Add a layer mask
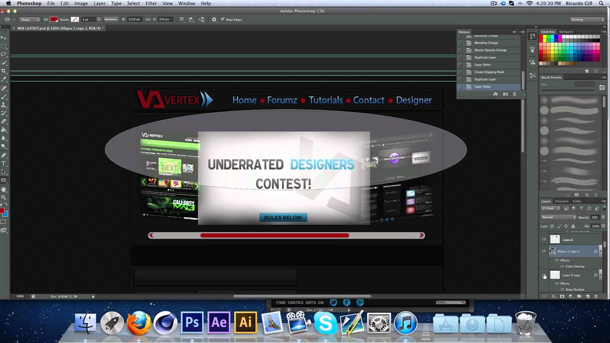Image resolution: width=610 pixels, height=343 pixels. [x=562, y=296]
